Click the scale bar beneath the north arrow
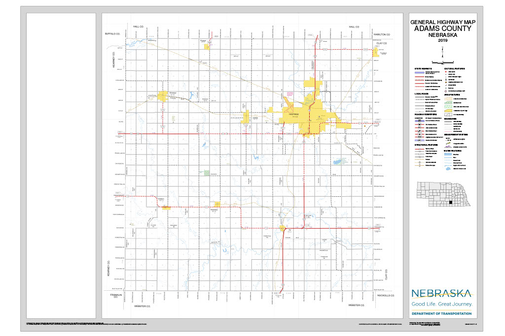 443,62
